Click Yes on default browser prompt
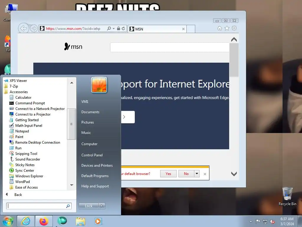The width and height of the screenshot is (302, 227). pos(168,174)
